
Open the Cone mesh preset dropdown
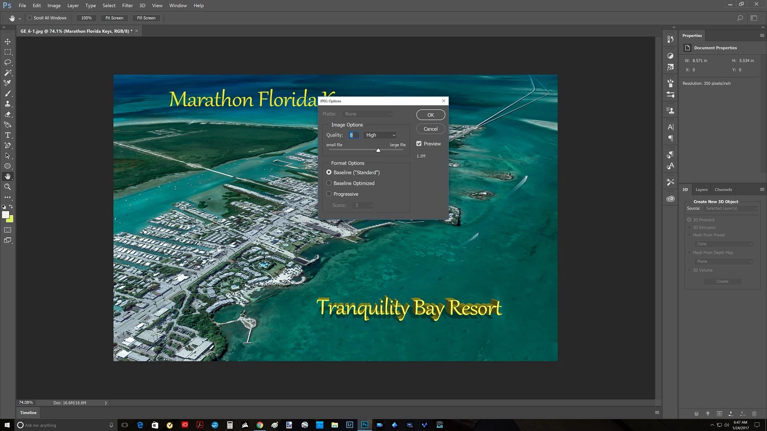pyautogui.click(x=725, y=244)
